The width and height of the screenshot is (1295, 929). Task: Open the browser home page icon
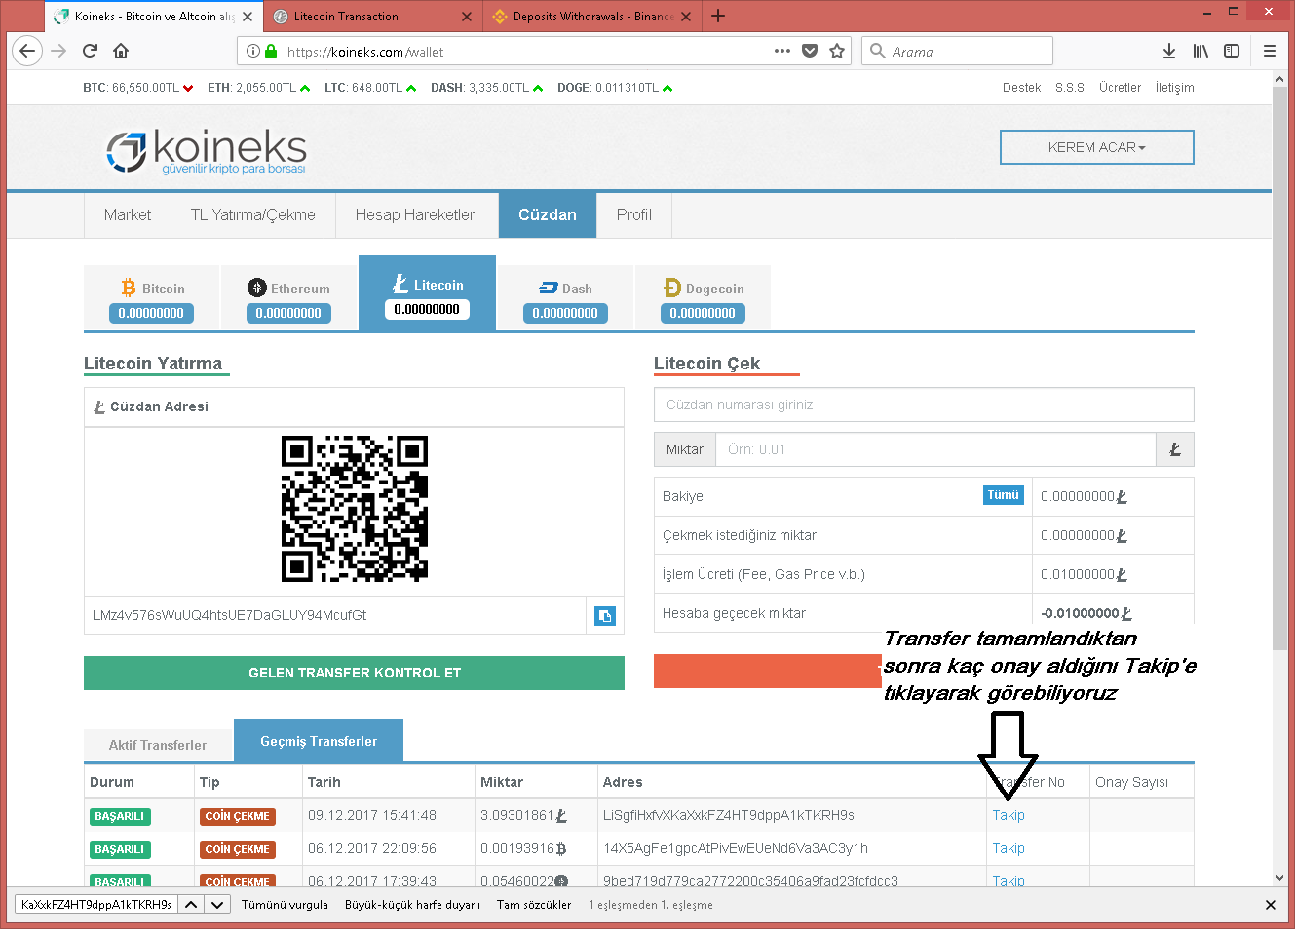tap(121, 51)
